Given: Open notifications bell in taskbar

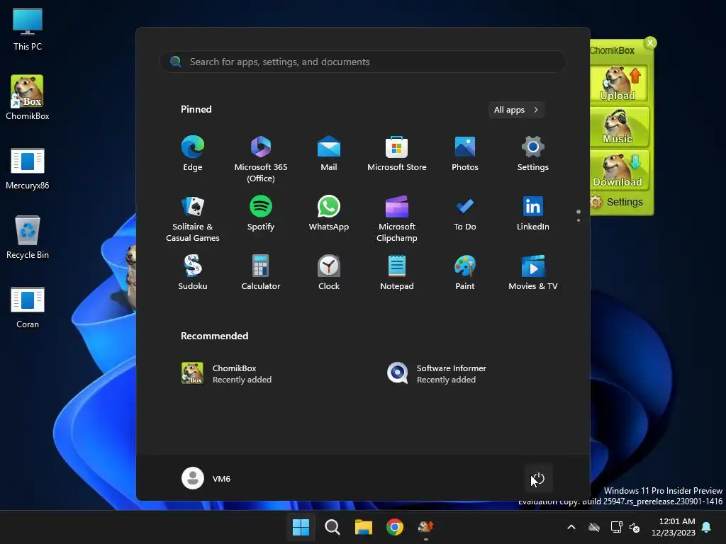Looking at the screenshot, I should [x=707, y=527].
